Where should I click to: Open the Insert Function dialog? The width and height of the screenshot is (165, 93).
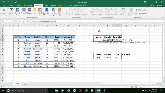[4, 12]
